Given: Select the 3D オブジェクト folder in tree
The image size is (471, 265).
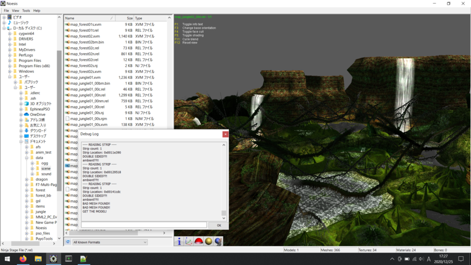Looking at the screenshot, I should [41, 104].
